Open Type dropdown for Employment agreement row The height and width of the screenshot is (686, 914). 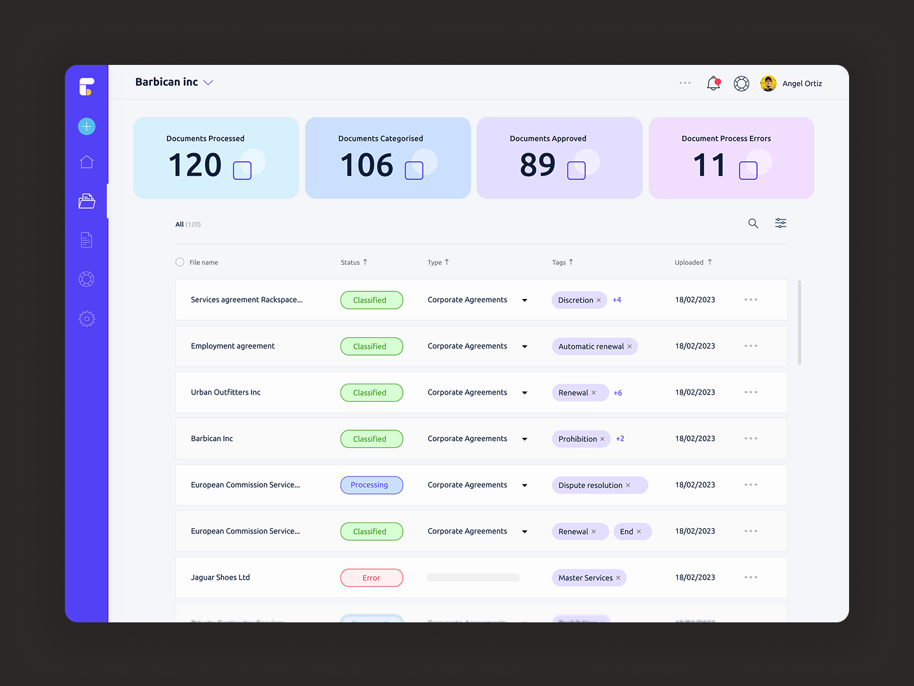tap(524, 347)
